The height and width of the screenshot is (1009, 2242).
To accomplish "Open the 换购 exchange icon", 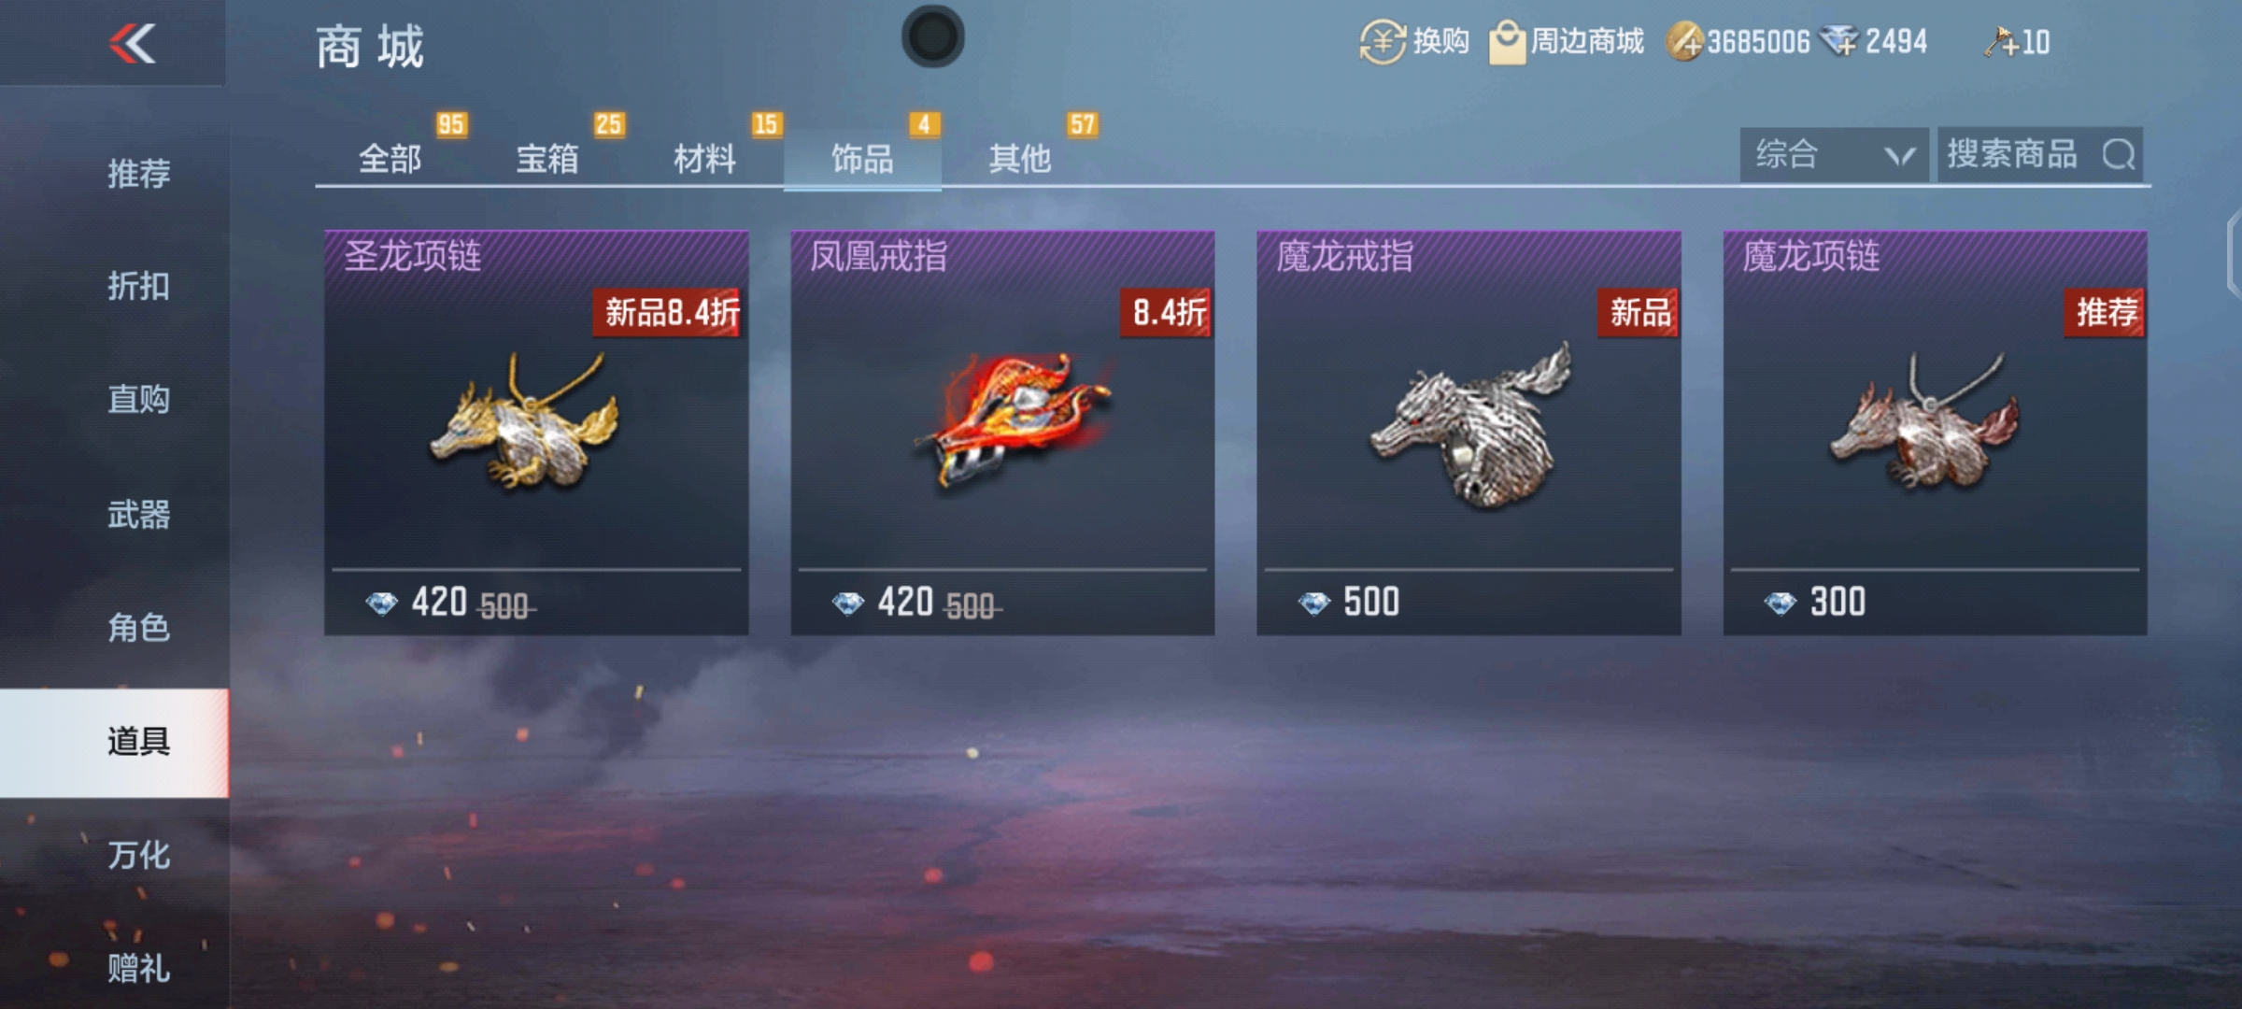I will 1383,42.
